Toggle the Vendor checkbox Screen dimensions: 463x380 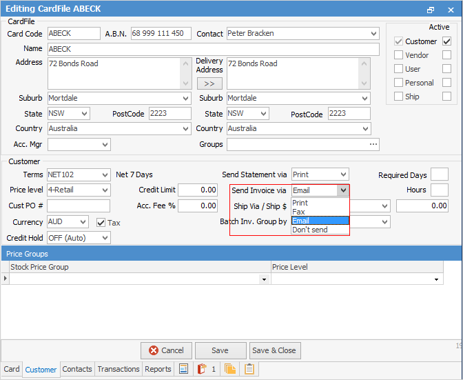point(399,55)
